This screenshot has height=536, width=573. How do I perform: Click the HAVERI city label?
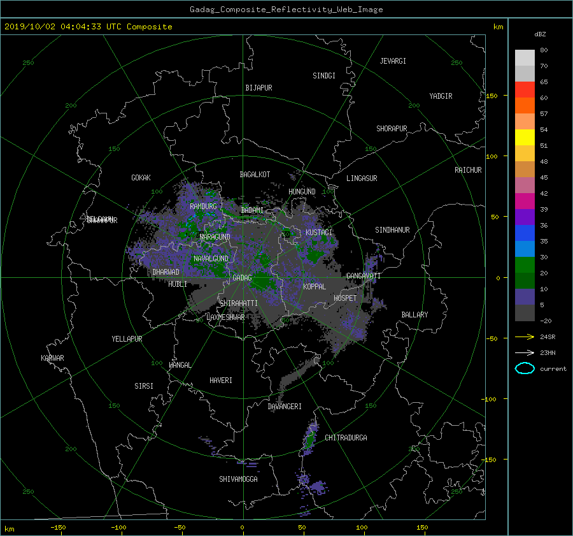[x=221, y=380]
